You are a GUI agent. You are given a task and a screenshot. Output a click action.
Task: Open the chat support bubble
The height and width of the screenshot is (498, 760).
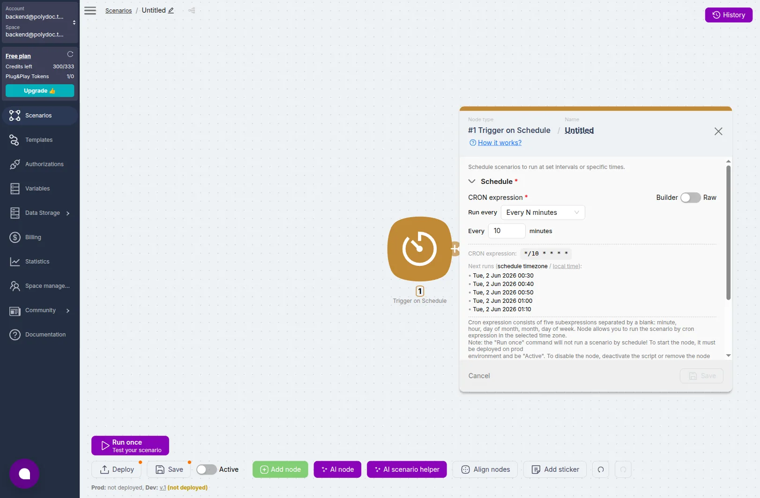[x=24, y=474]
